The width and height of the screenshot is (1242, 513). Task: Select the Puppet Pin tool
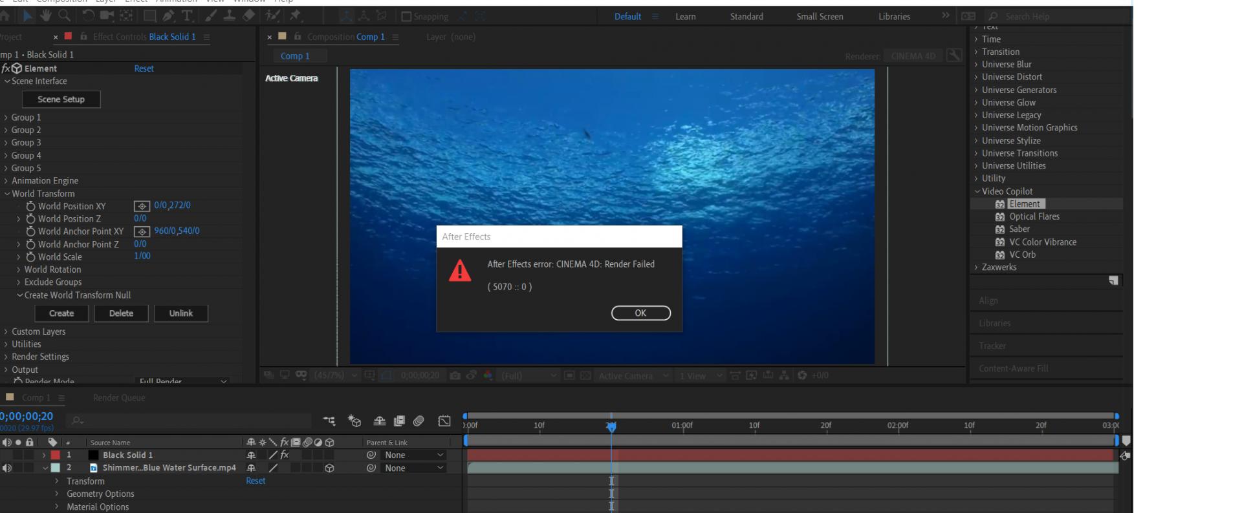[296, 16]
